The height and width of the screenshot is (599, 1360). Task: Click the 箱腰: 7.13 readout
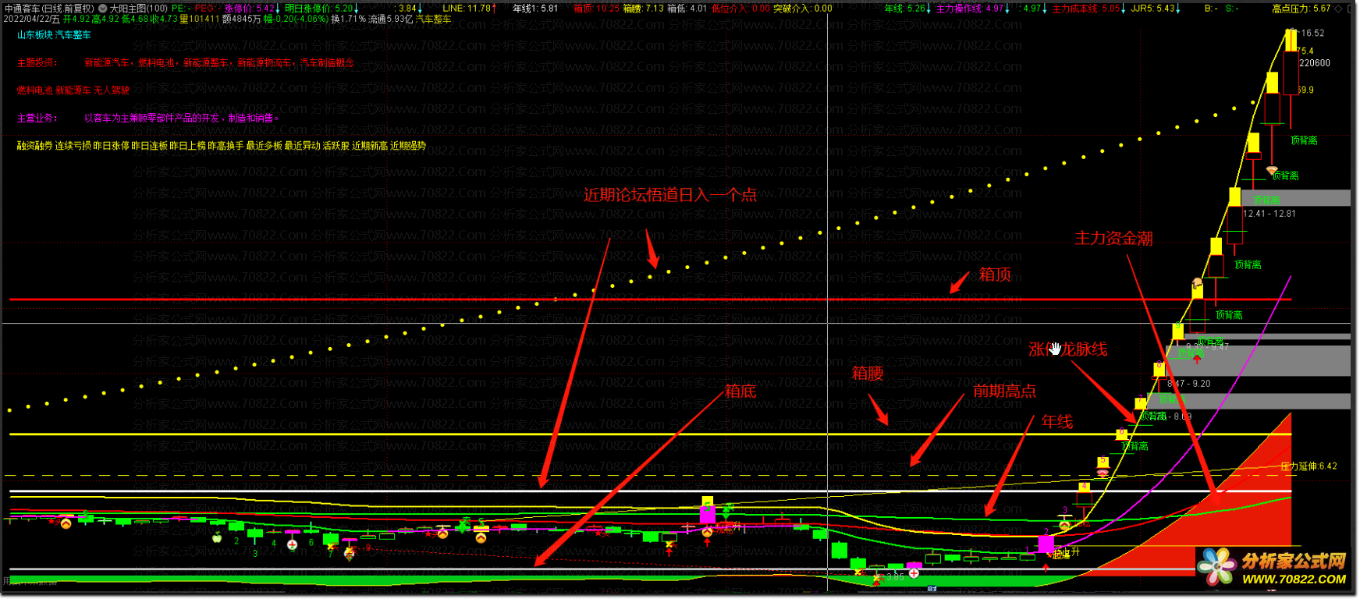pyautogui.click(x=643, y=9)
